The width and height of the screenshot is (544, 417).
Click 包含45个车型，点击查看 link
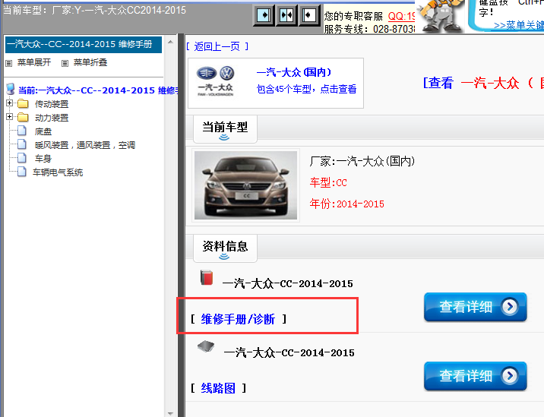306,89
